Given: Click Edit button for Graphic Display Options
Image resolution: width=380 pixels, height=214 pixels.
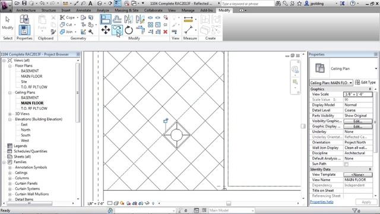Looking at the screenshot, I should tap(357, 127).
